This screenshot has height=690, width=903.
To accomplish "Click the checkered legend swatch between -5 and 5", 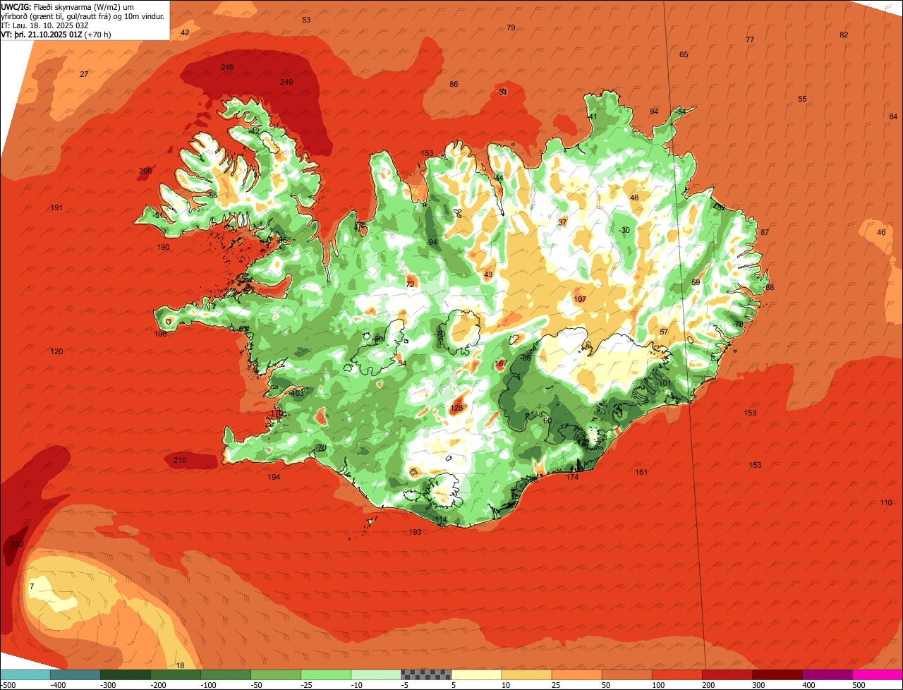I will tap(426, 674).
